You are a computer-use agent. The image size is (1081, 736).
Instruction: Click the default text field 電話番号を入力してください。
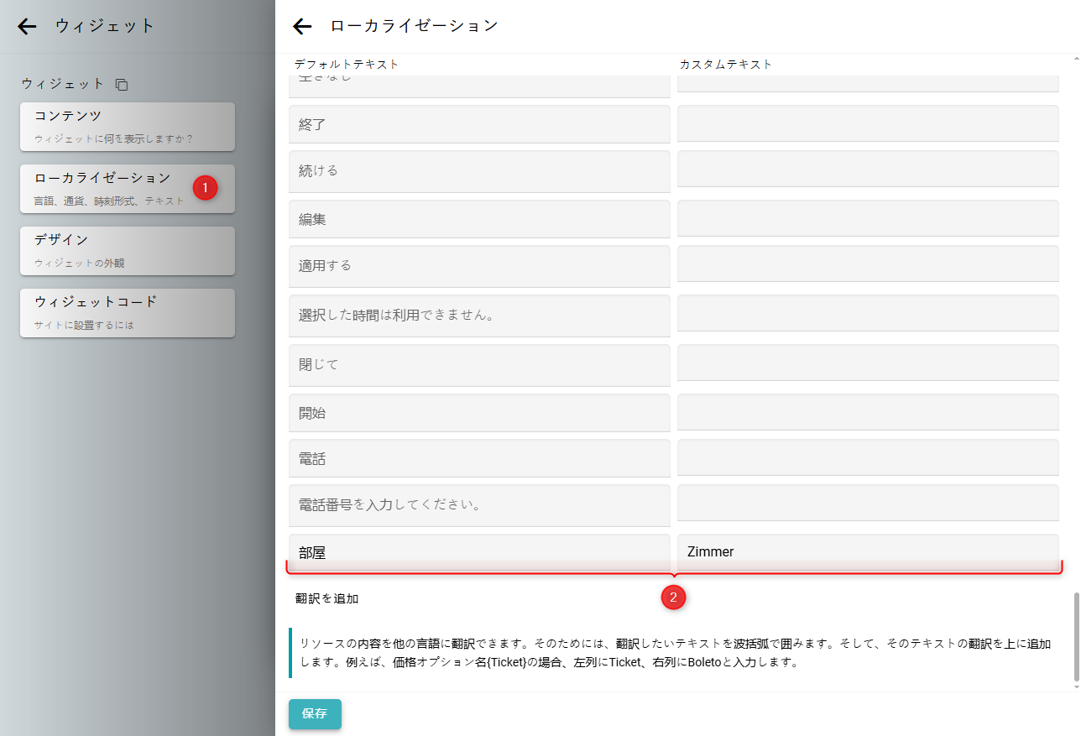(479, 505)
